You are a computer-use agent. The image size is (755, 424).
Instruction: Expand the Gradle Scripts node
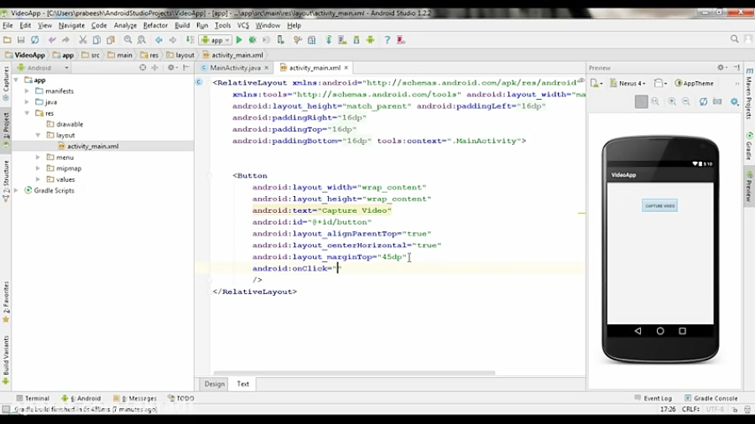tap(16, 190)
